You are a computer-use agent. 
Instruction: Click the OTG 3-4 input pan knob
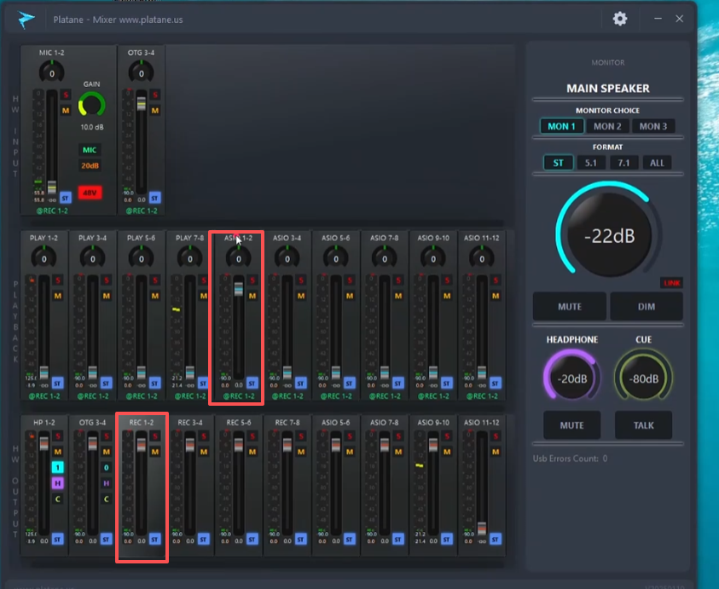click(x=141, y=73)
